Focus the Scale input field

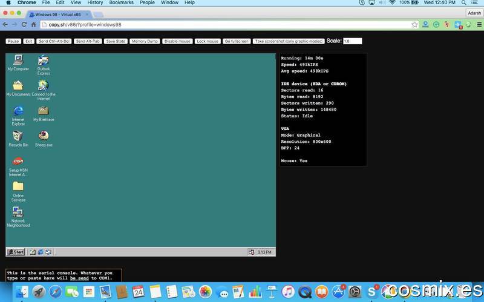353,41
